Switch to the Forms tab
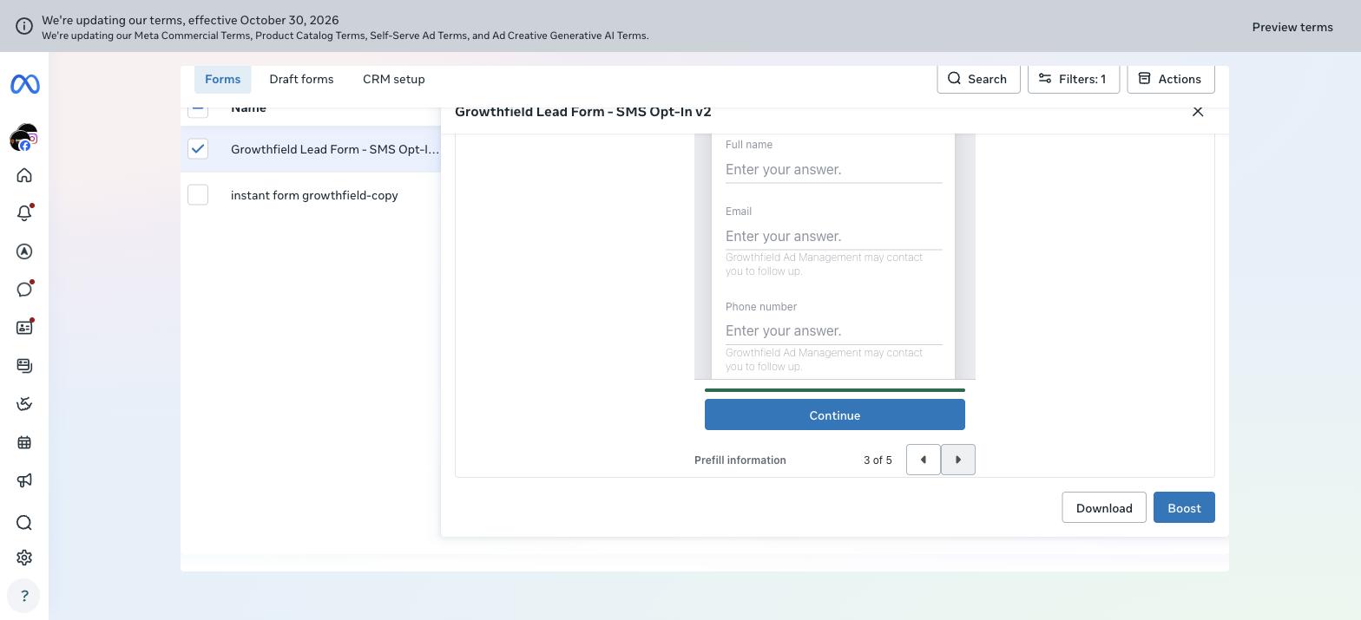 pyautogui.click(x=223, y=79)
